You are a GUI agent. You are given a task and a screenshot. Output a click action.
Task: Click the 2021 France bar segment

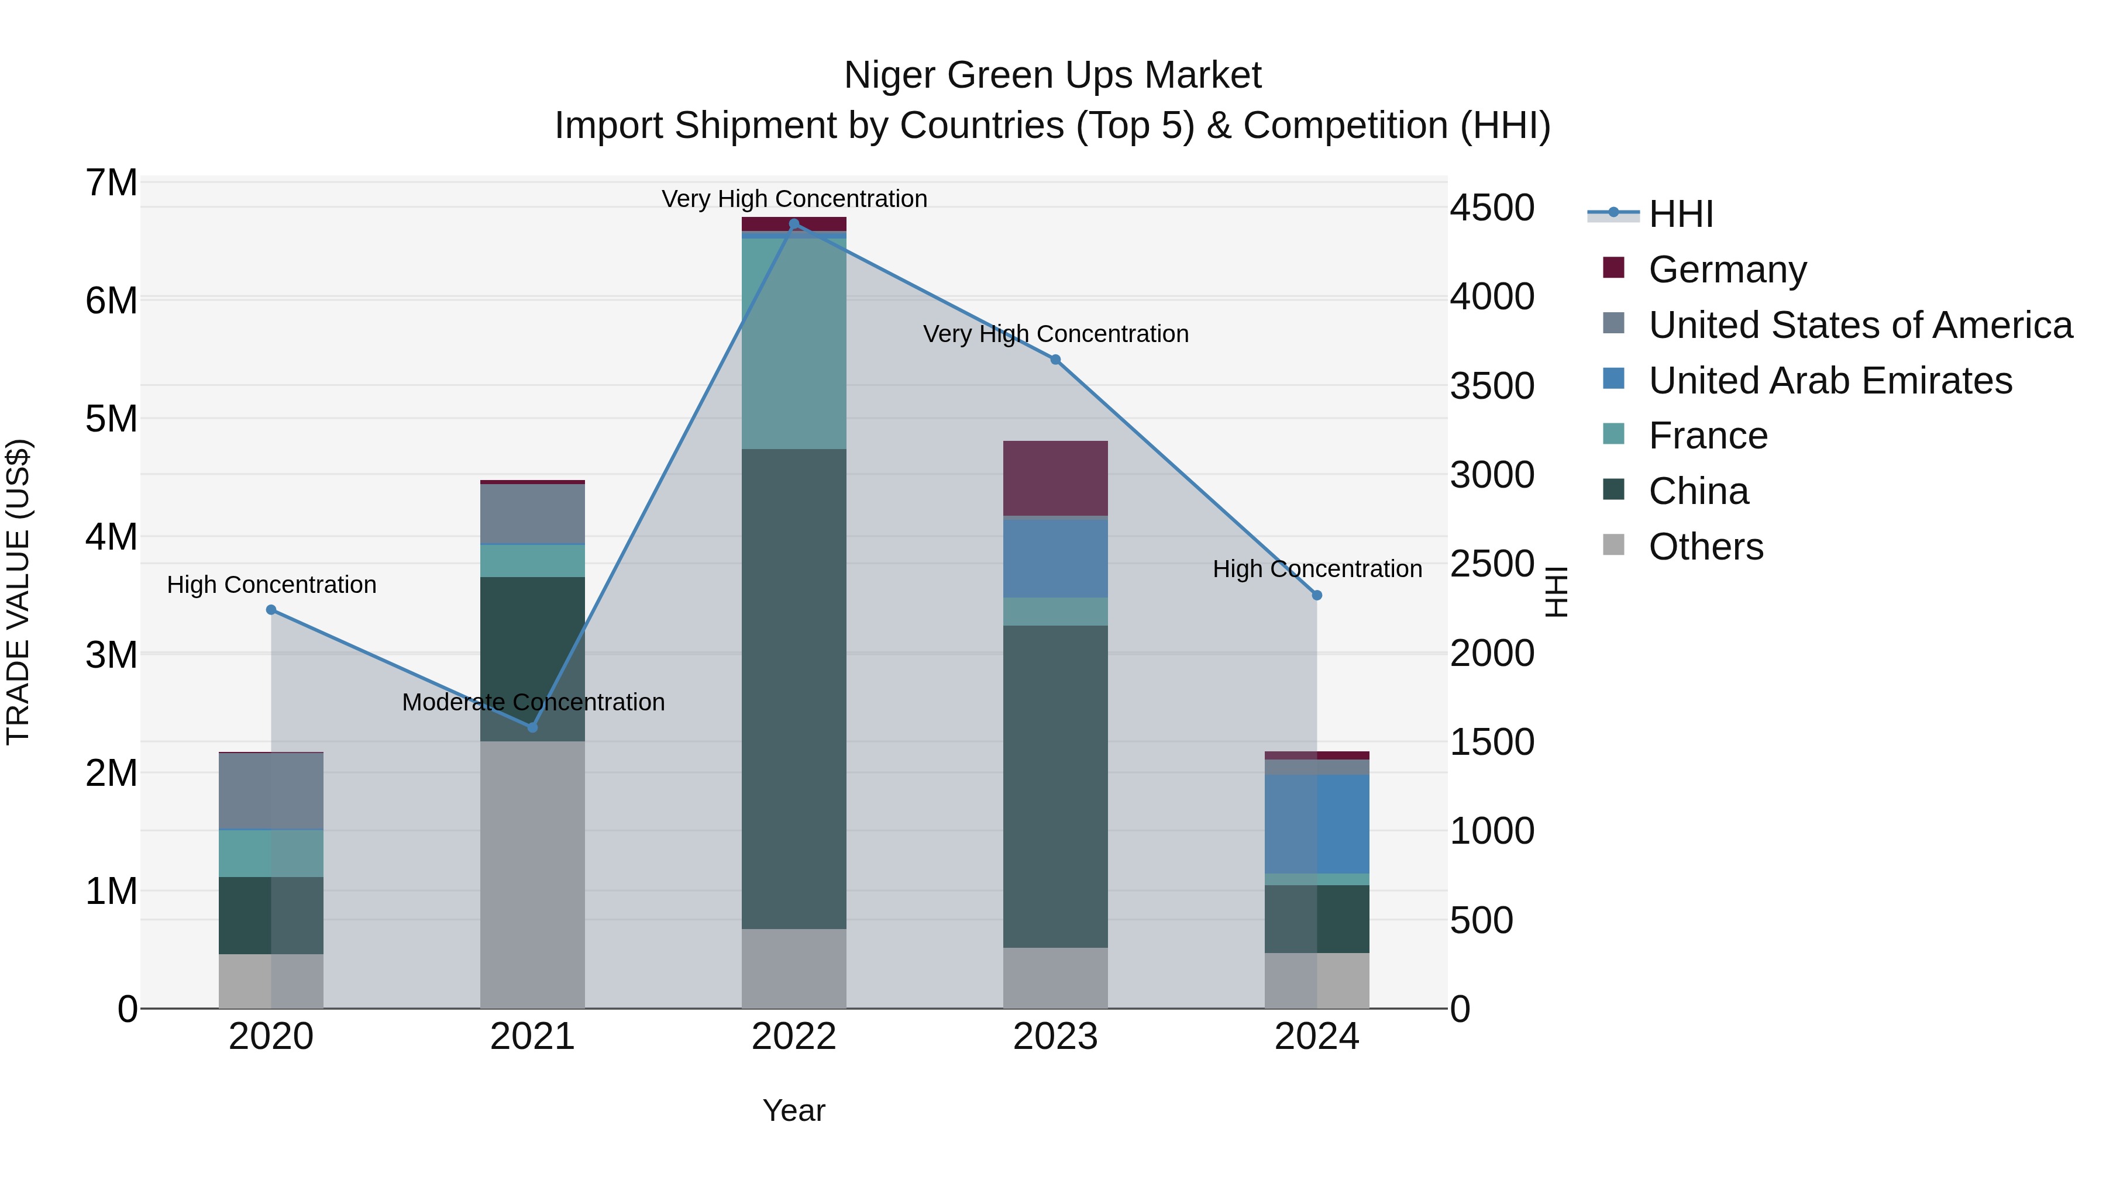click(532, 561)
